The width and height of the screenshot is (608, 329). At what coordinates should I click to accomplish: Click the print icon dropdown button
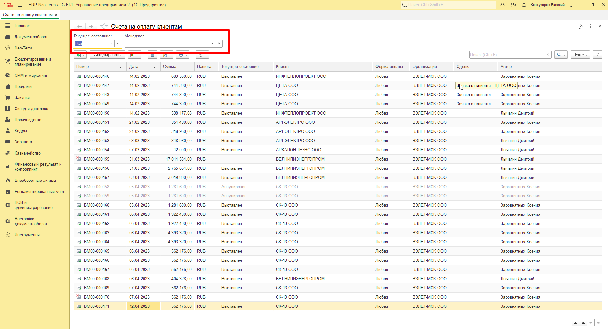(x=183, y=55)
